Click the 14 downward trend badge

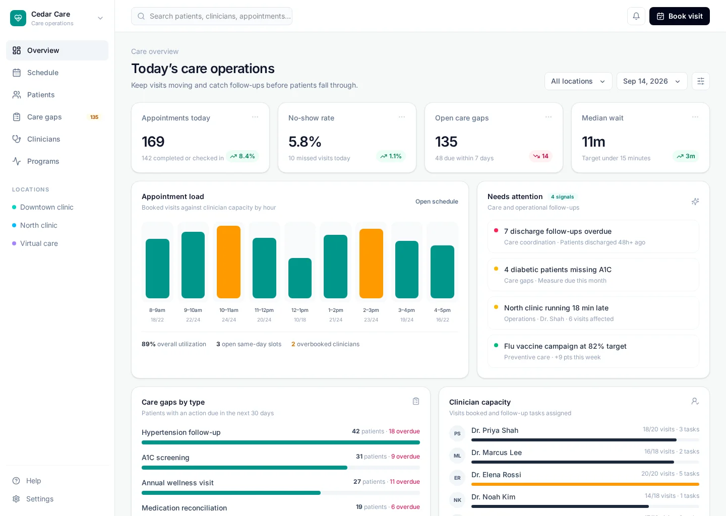540,156
